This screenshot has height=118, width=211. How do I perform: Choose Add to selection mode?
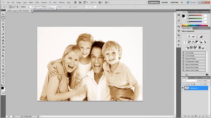pos(13,7)
